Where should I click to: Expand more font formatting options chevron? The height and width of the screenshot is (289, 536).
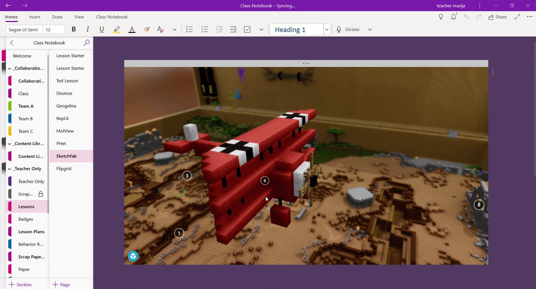click(174, 29)
